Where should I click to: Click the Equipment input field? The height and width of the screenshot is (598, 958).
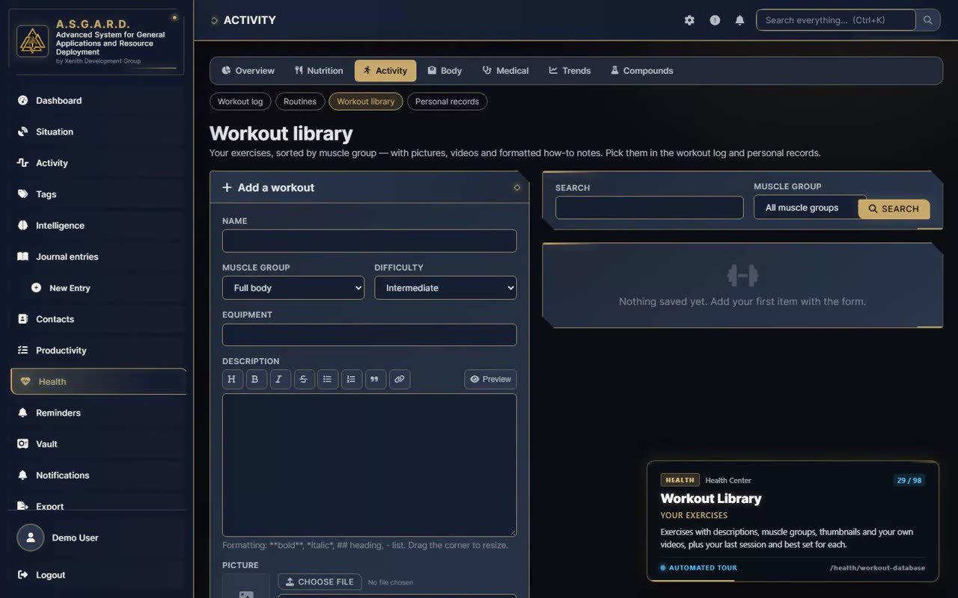(x=369, y=335)
